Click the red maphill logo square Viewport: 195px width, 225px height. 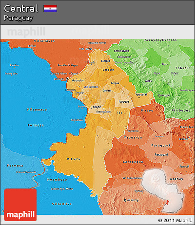coord(20,205)
